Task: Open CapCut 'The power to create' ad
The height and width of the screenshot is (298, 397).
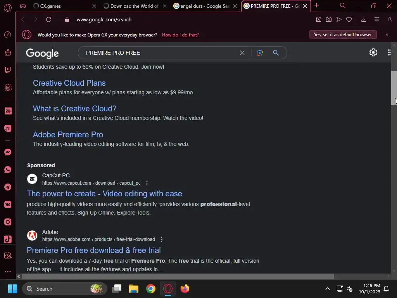Action: point(104,194)
